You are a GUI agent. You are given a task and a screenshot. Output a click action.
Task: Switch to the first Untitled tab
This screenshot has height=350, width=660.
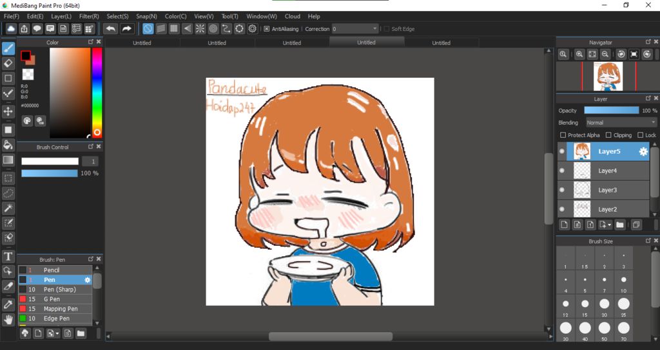[142, 43]
